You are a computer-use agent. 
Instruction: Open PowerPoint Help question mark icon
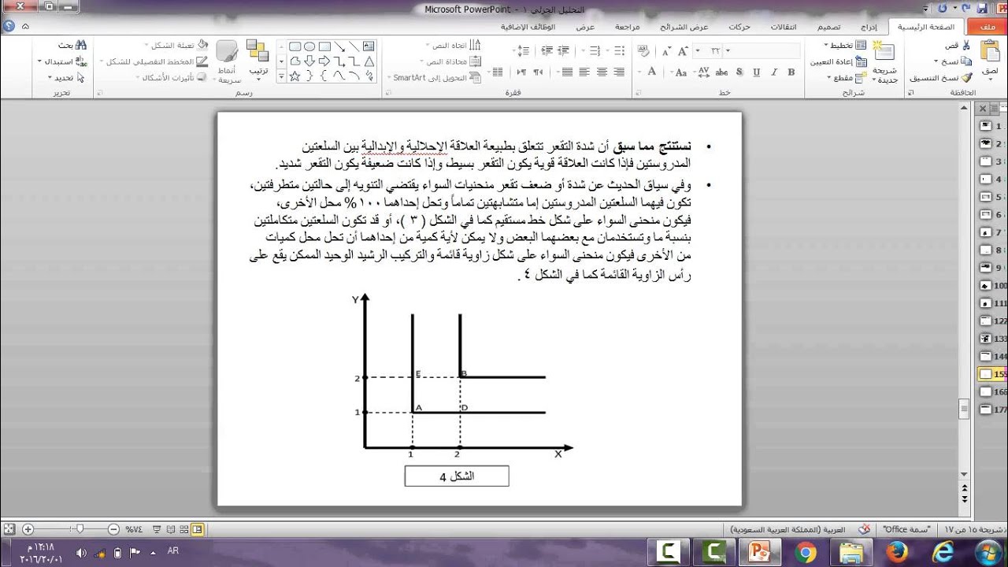(x=9, y=26)
